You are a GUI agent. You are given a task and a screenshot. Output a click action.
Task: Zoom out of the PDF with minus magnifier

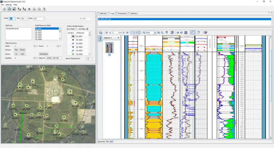pyautogui.click(x=144, y=33)
